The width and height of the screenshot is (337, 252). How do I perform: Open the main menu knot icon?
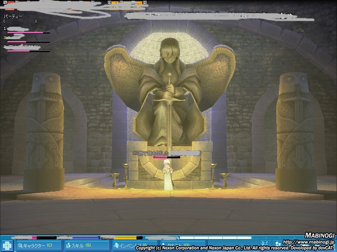[7, 246]
